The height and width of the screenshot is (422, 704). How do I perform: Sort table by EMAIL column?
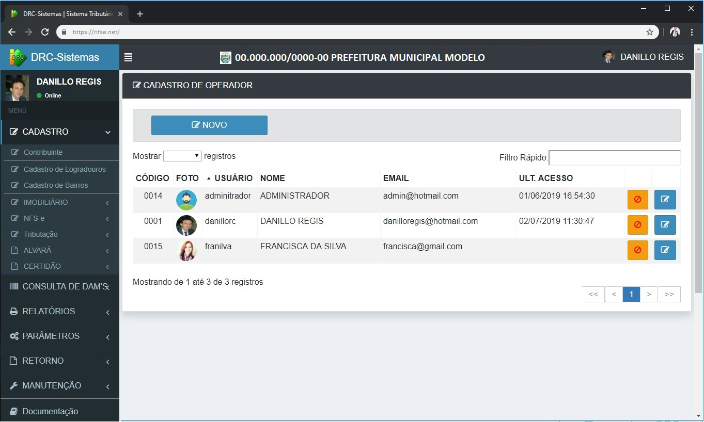[448, 178]
